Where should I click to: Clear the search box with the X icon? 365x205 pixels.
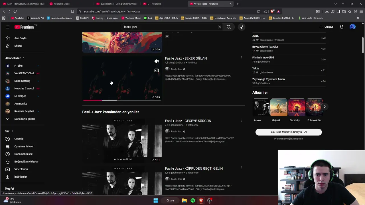[x=220, y=27]
